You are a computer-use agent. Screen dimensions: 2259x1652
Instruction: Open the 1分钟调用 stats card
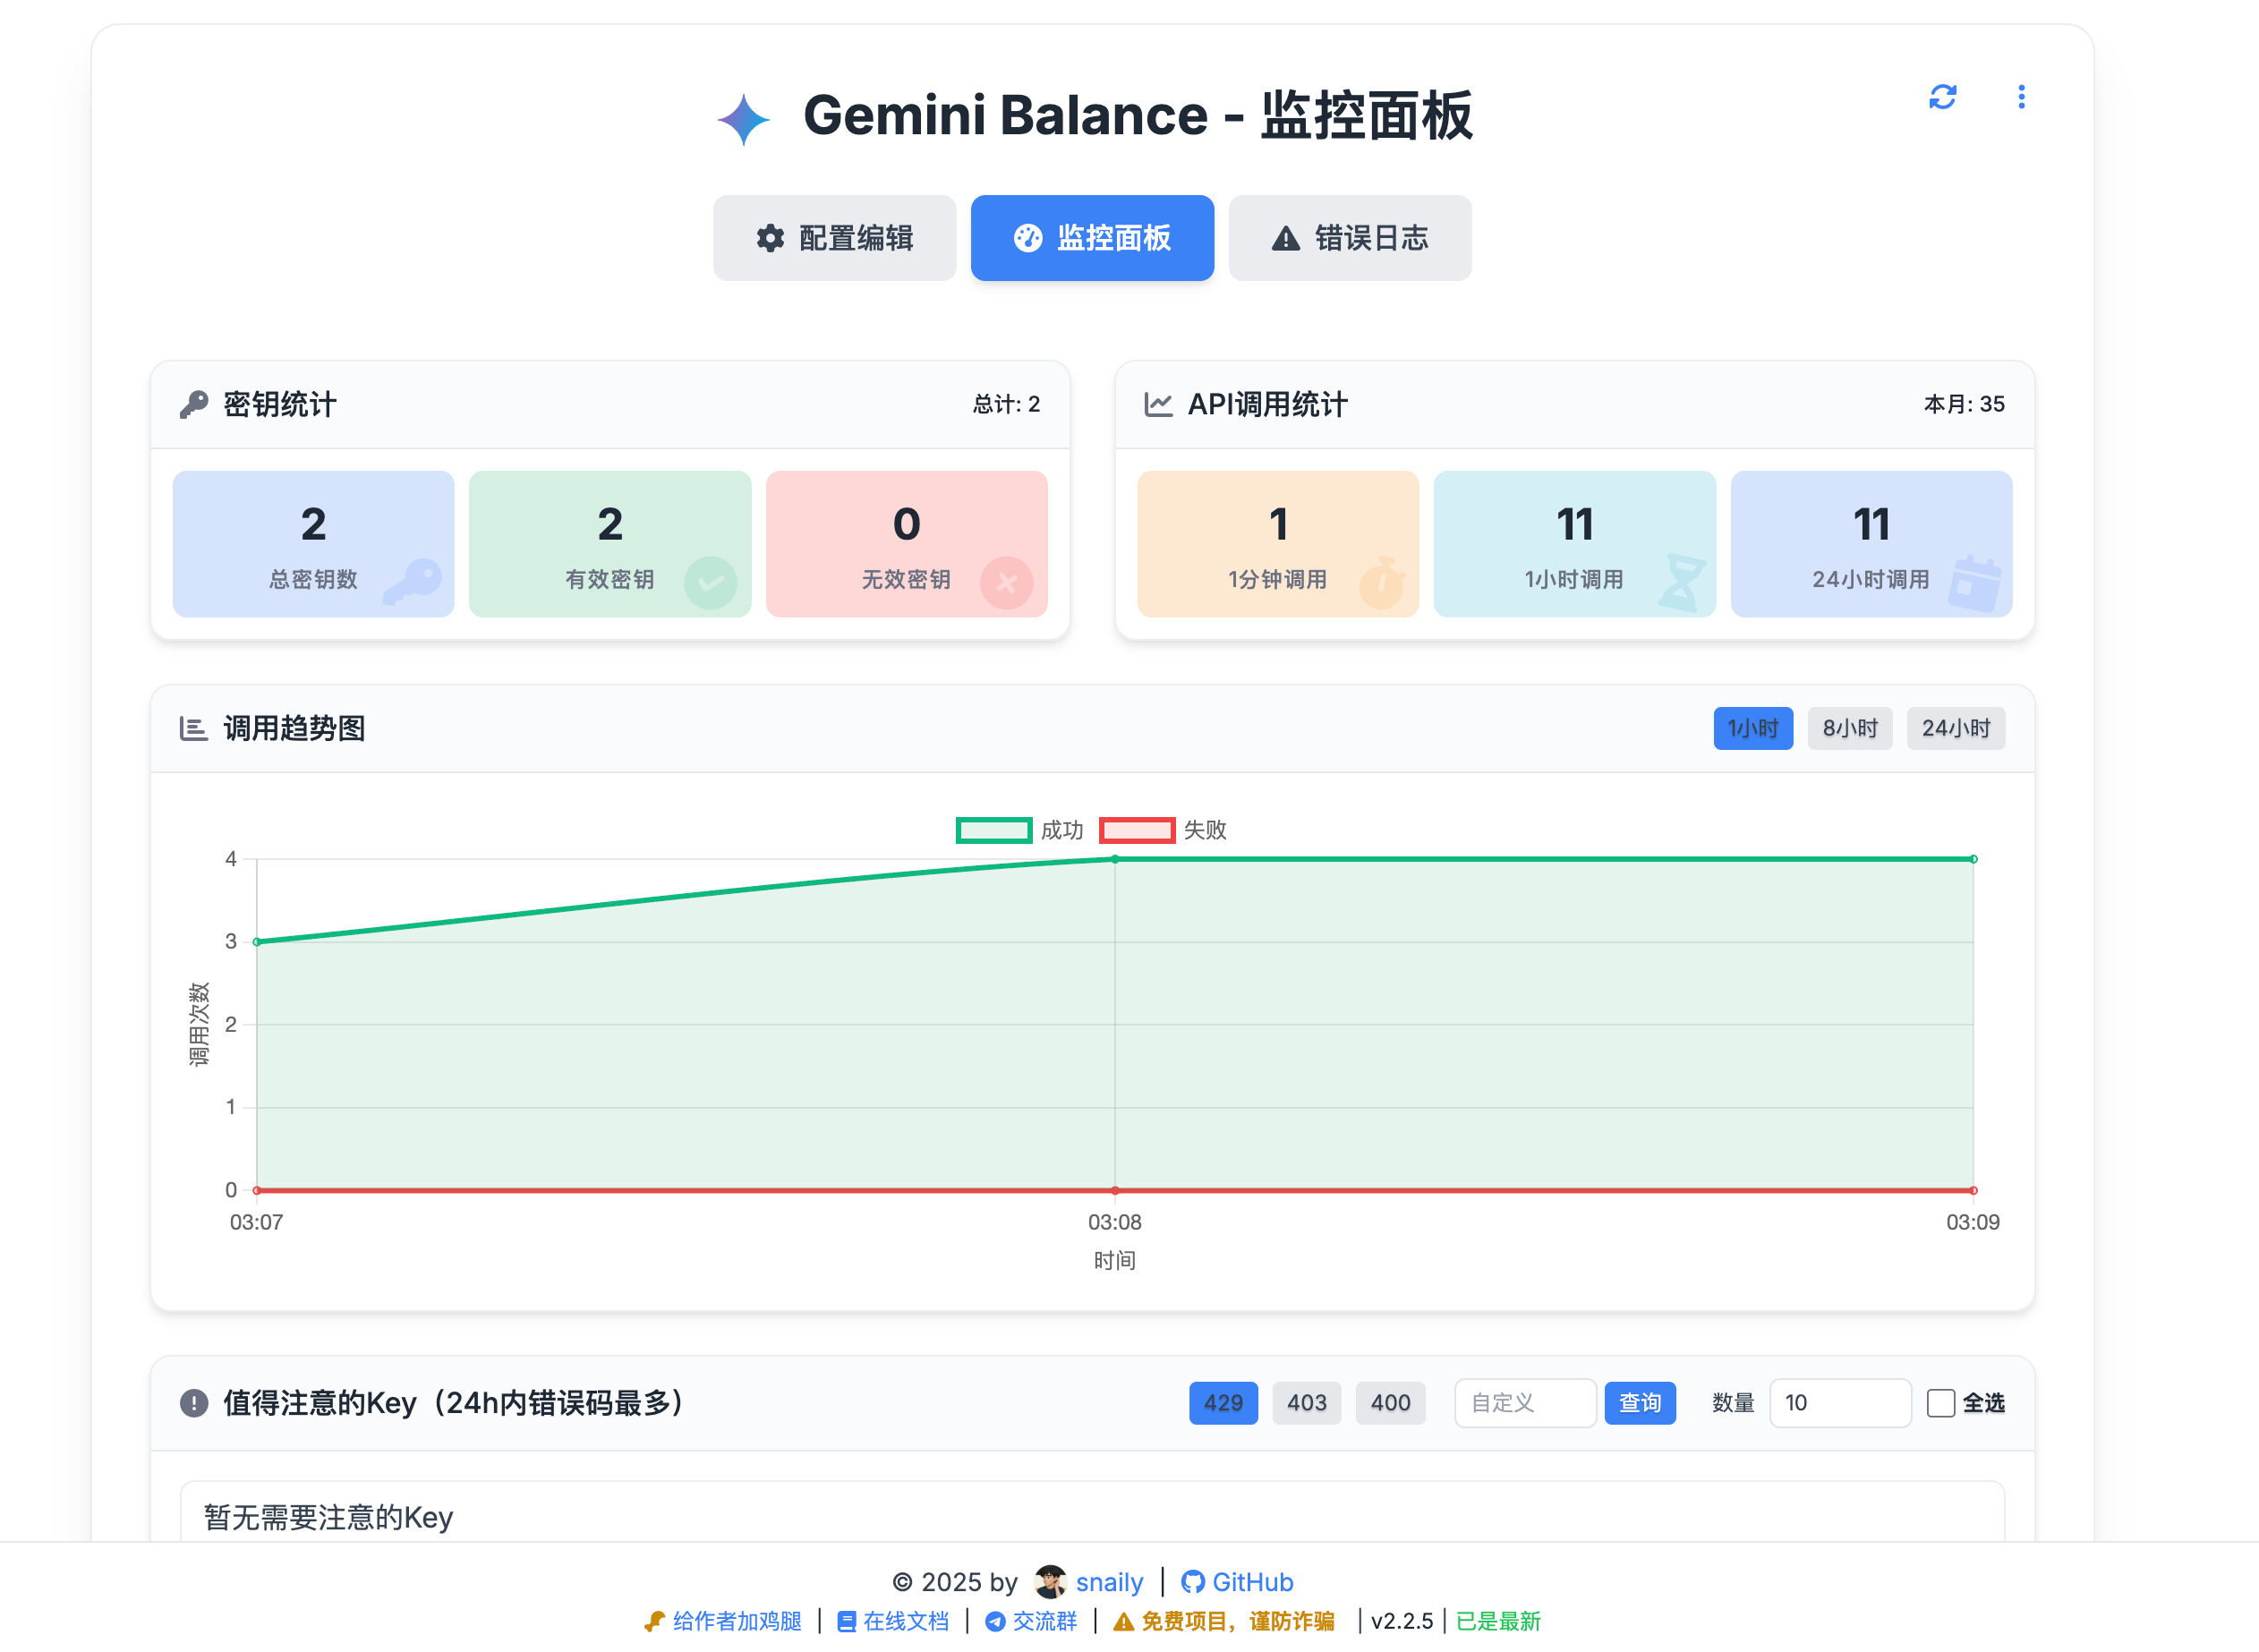[x=1278, y=544]
